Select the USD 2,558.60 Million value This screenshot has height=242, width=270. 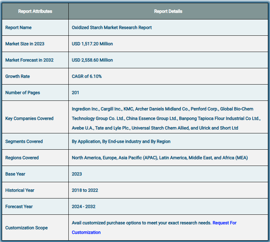tap(92, 60)
